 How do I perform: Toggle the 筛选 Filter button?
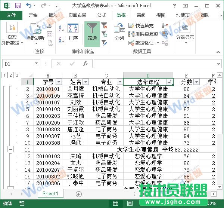[x=92, y=34]
